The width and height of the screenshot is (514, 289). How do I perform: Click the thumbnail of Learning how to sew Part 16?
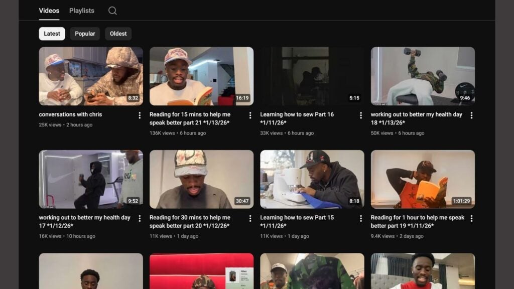tap(311, 75)
